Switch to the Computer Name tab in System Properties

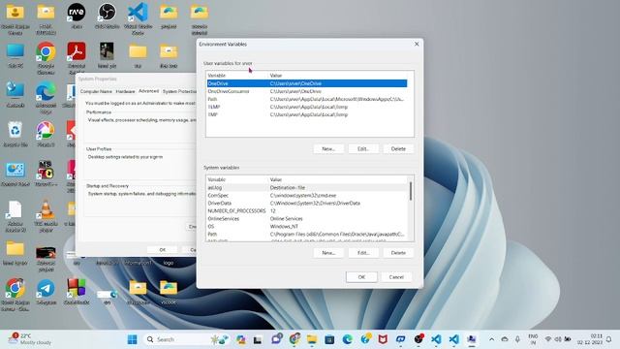pos(96,91)
